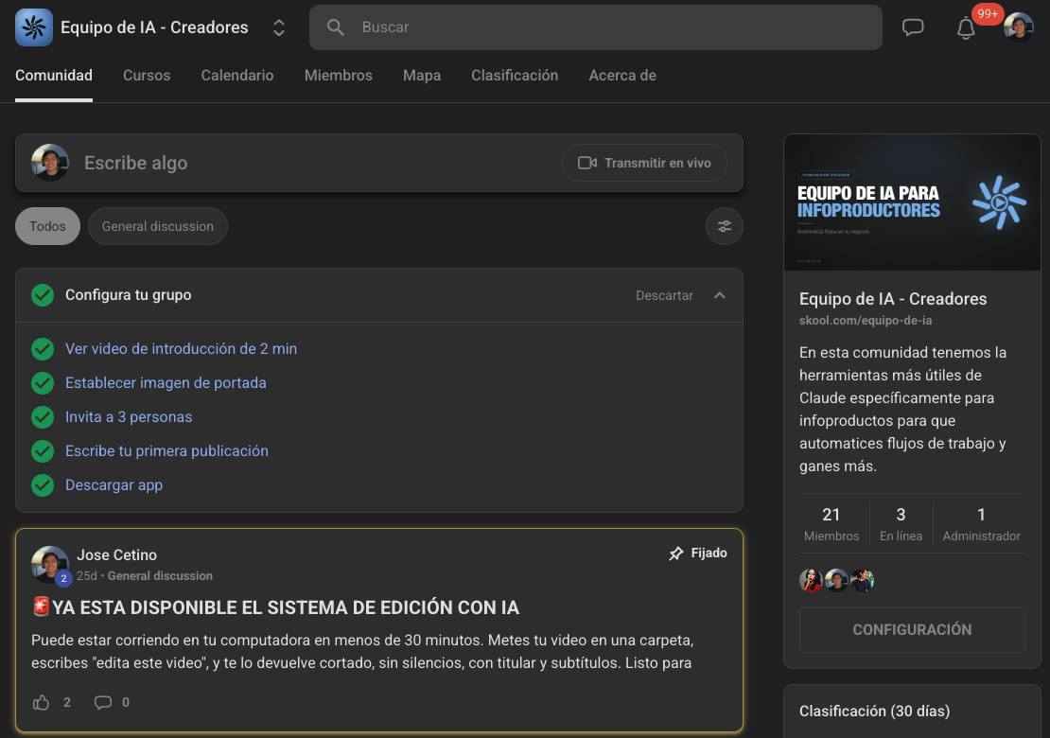Open comments on the pinned post
This screenshot has height=738, width=1050.
[x=103, y=702]
